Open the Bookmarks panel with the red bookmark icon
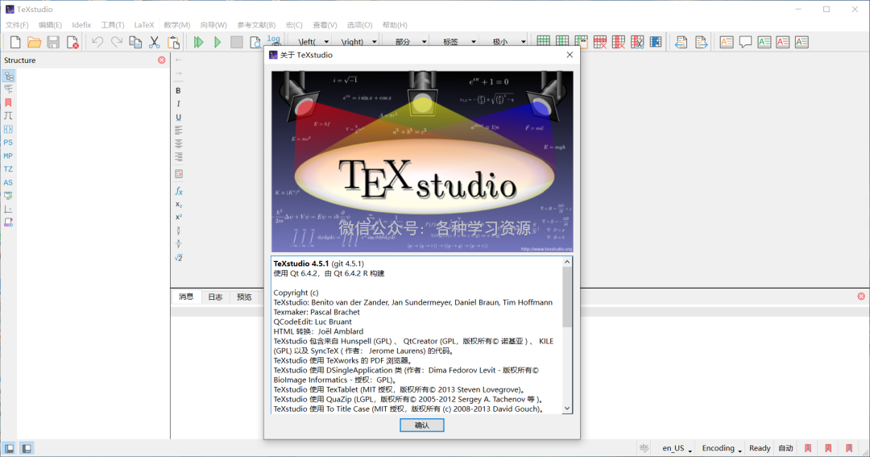Image resolution: width=870 pixels, height=457 pixels. pyautogui.click(x=8, y=102)
